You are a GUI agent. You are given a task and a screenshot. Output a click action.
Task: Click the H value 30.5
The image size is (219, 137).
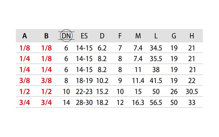click(192, 92)
